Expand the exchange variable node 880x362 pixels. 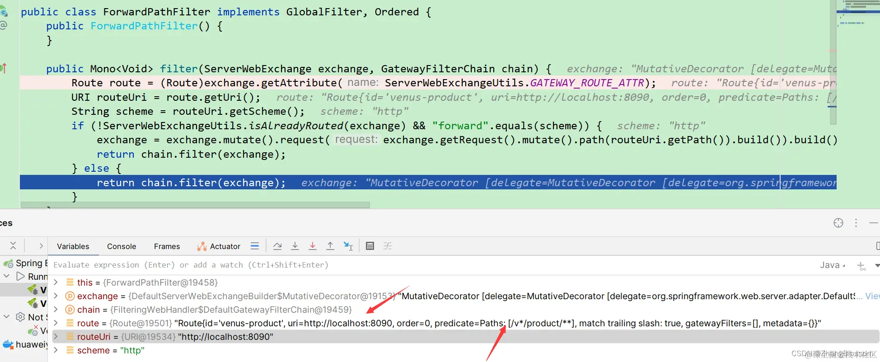coord(56,296)
